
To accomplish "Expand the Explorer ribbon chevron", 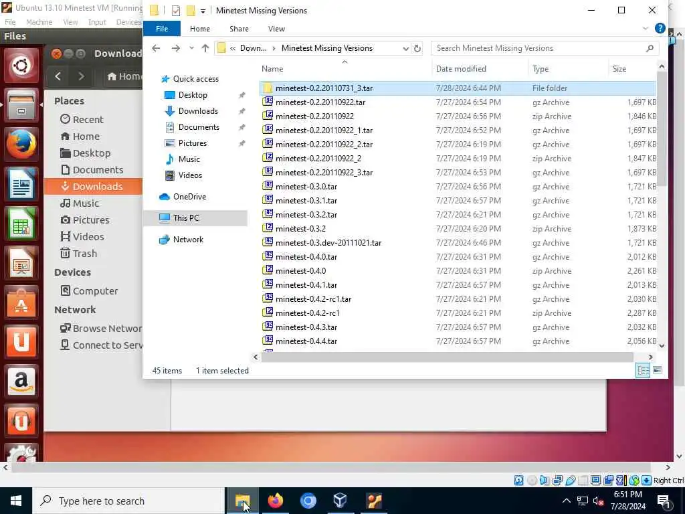I will pos(646,28).
